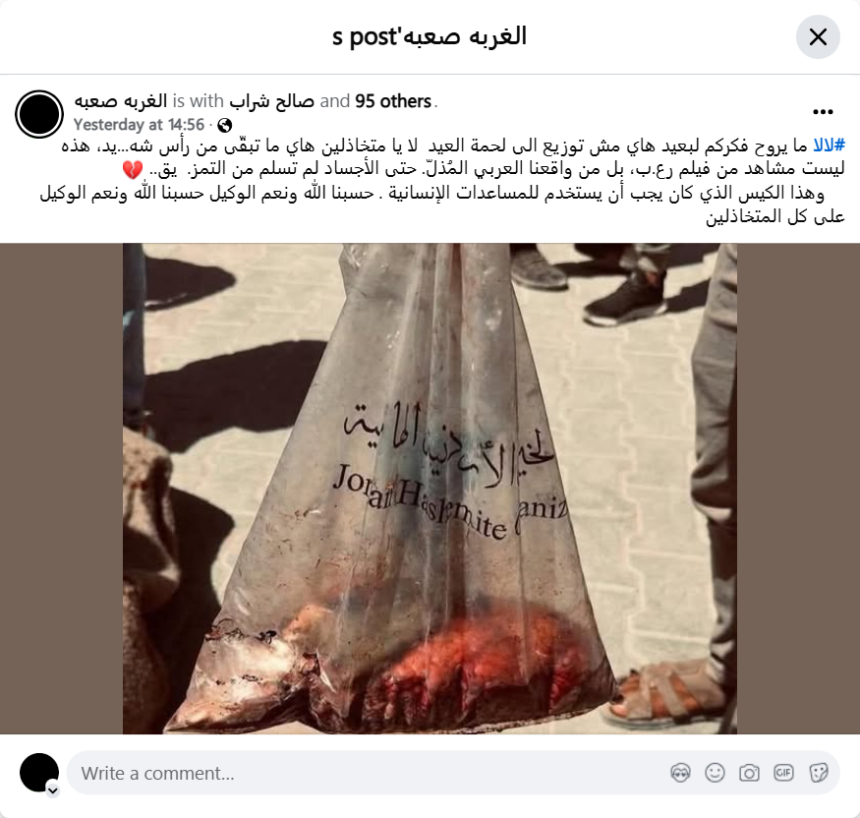Open the الغربه صعبه author profile link
The width and height of the screenshot is (860, 818).
click(x=121, y=101)
